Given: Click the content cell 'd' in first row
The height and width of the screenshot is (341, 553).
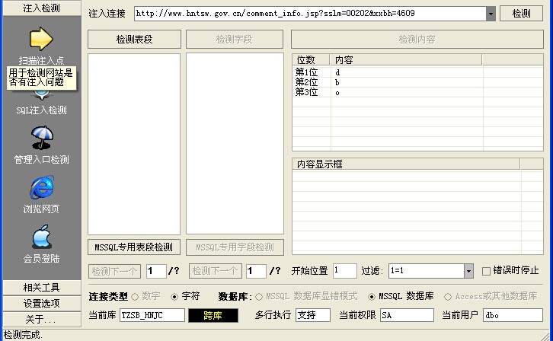Looking at the screenshot, I should point(337,72).
